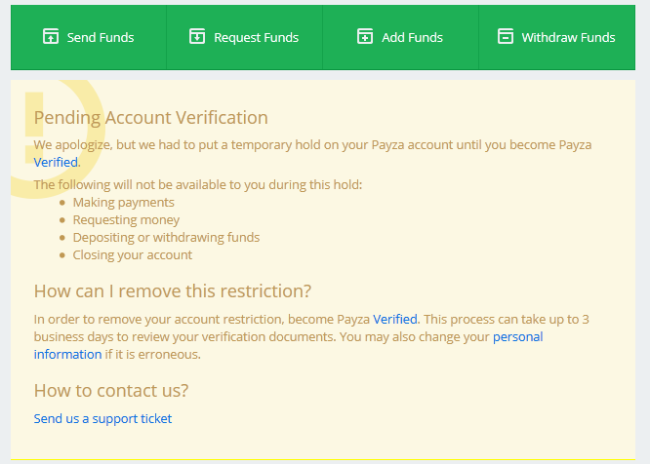Open the Verified link after 'become Payza'

coord(395,319)
